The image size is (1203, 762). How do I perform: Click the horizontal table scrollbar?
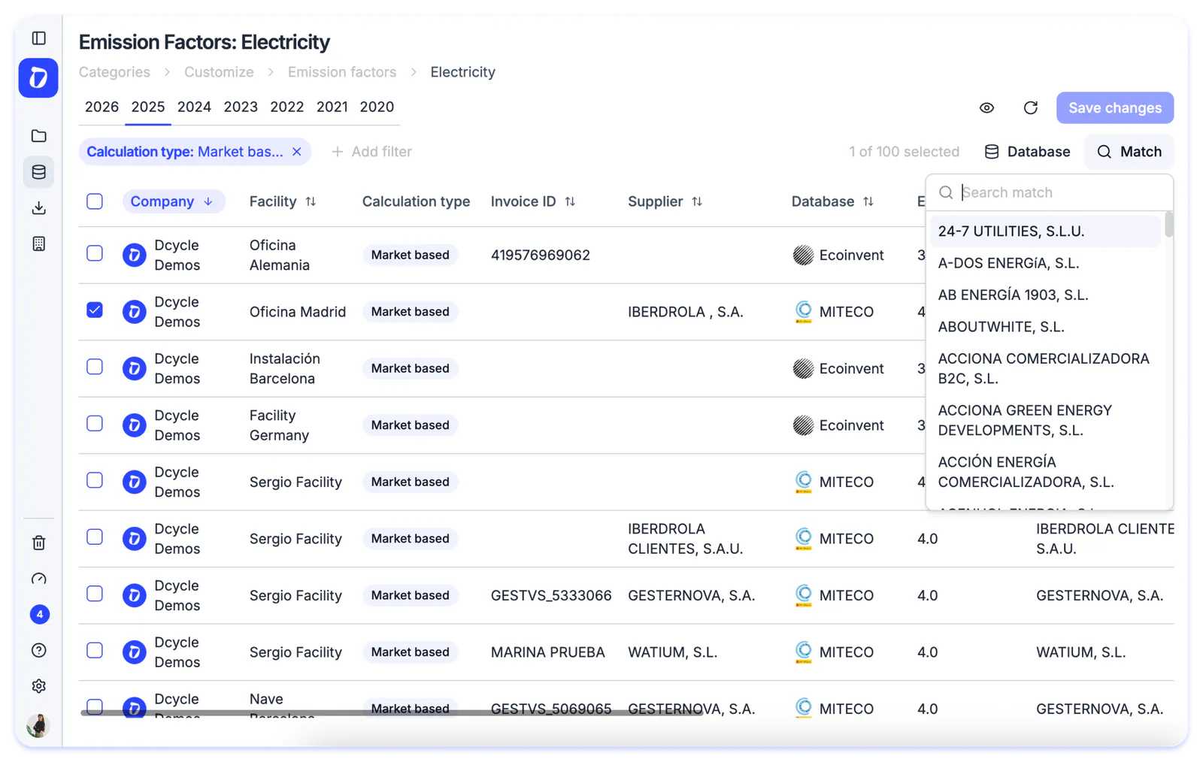click(x=391, y=712)
